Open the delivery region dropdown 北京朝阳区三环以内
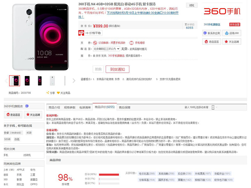The image size is (251, 188). (106, 49)
